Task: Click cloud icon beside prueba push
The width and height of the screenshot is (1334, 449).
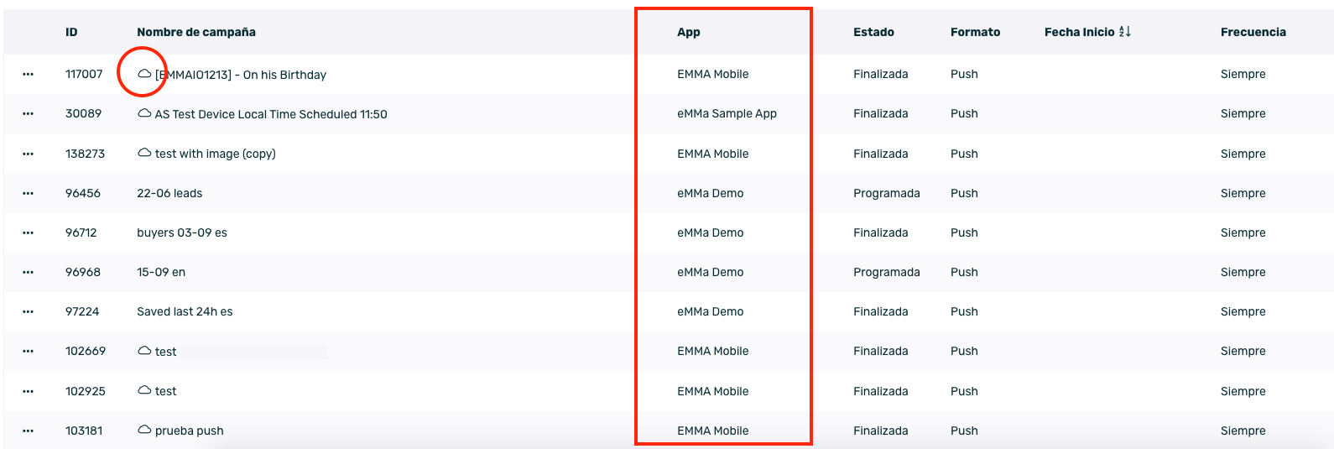Action: click(144, 430)
